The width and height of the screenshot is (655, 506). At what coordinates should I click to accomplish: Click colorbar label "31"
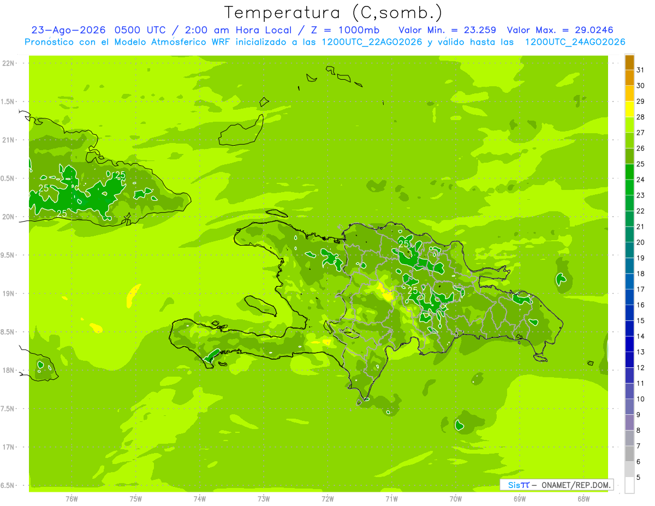pos(641,70)
